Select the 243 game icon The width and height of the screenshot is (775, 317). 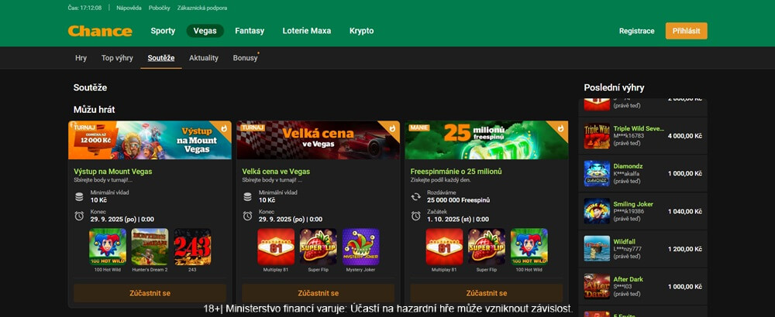(x=191, y=247)
